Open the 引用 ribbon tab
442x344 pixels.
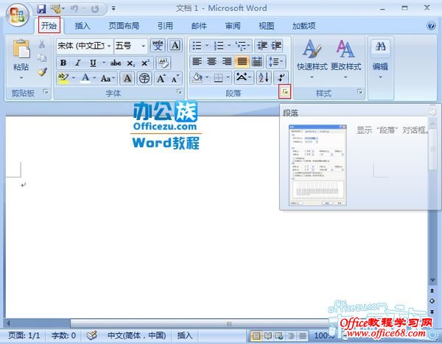165,26
